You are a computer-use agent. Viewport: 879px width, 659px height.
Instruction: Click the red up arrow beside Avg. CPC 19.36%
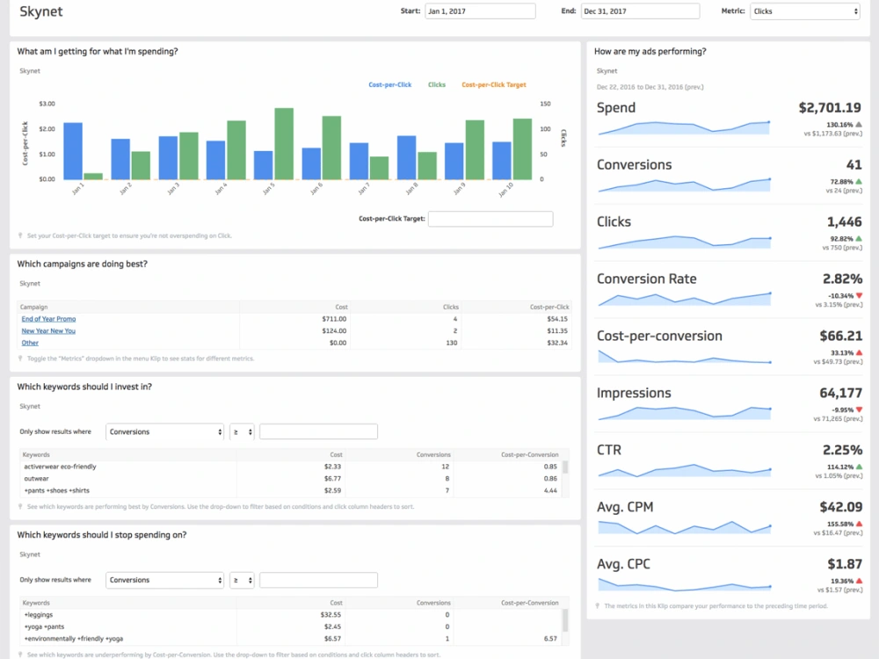click(859, 581)
